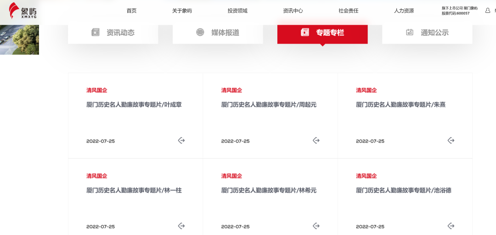Image resolution: width=496 pixels, height=235 pixels.
Task: Open 关于象屿 in the navigation
Action: click(182, 11)
